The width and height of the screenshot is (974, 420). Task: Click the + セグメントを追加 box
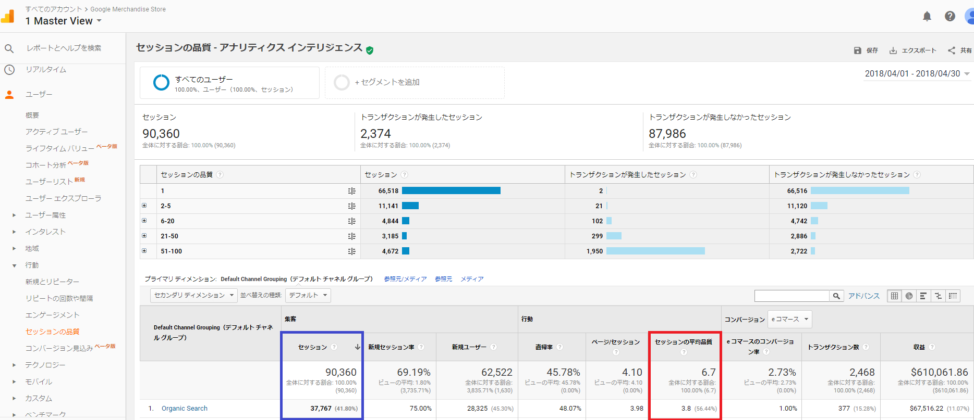(x=415, y=83)
